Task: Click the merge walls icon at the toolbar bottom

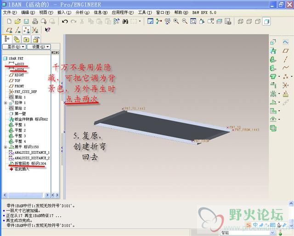Action: [x=273, y=129]
